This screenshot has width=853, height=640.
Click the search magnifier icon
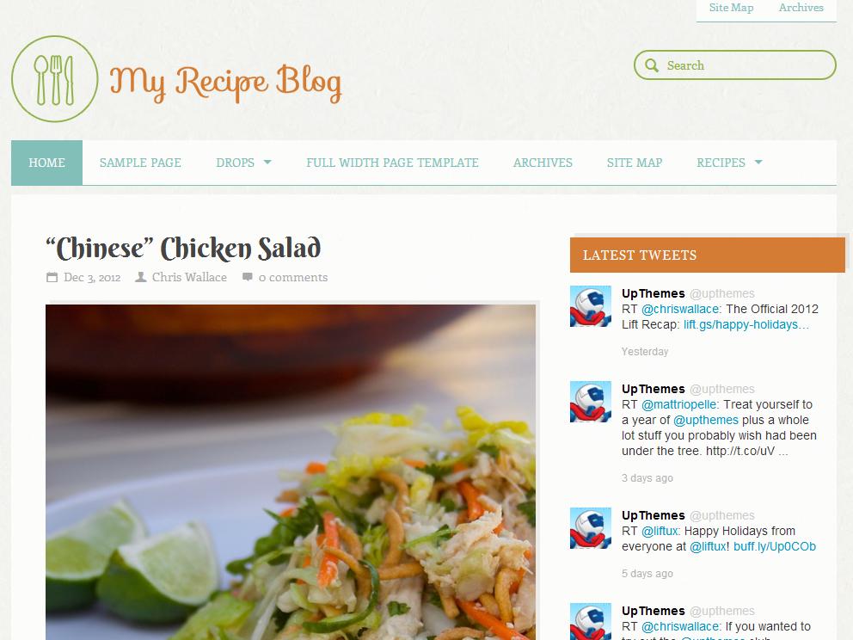[651, 65]
